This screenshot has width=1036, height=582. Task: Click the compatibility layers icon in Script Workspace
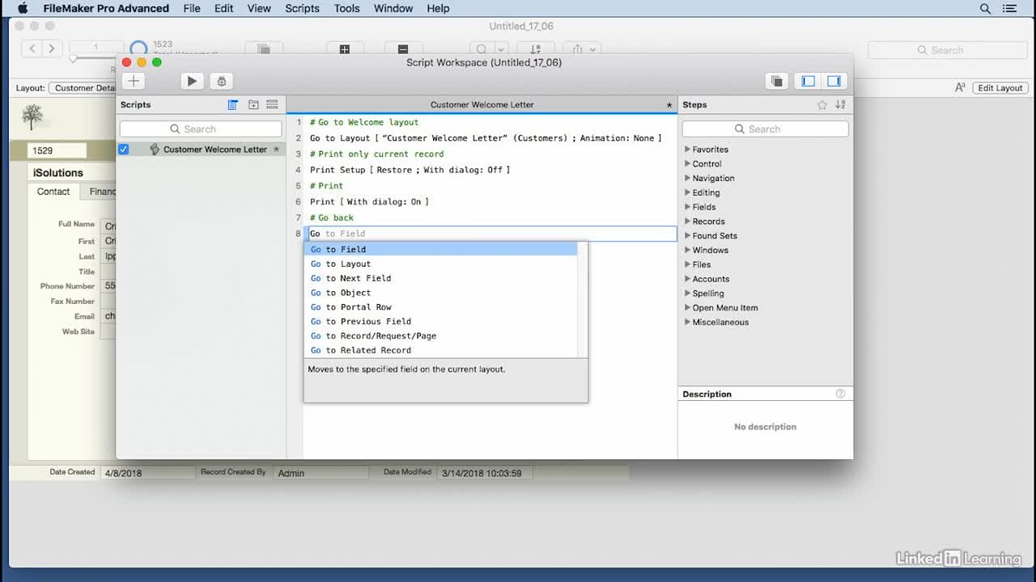click(776, 81)
